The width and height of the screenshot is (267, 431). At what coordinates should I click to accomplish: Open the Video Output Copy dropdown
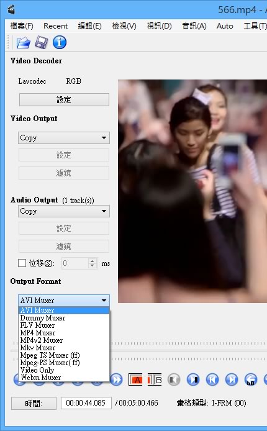64,138
